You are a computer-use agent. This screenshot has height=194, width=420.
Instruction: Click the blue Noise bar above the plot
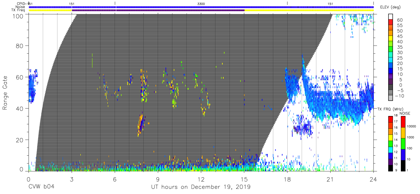click(x=201, y=7)
